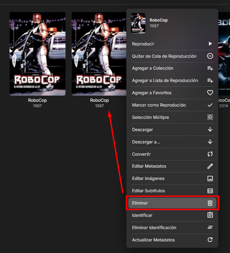Click the lines icon for Eliminar Identificación
This screenshot has height=253, width=230.
[x=210, y=227]
